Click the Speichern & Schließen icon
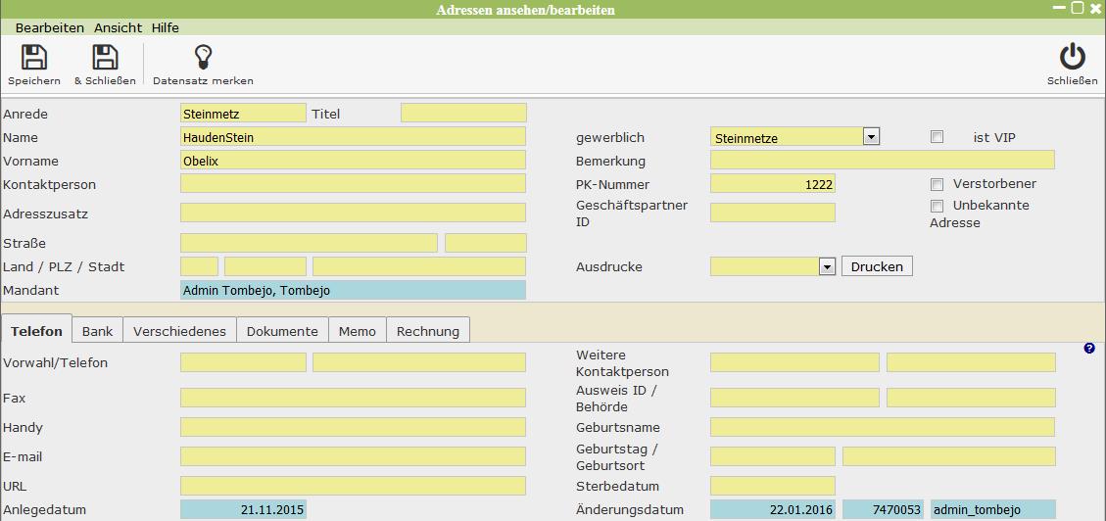The width and height of the screenshot is (1106, 521). tap(105, 58)
